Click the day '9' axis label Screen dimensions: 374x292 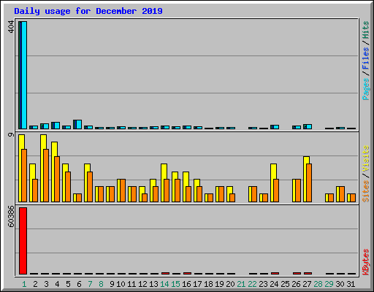(x=112, y=284)
